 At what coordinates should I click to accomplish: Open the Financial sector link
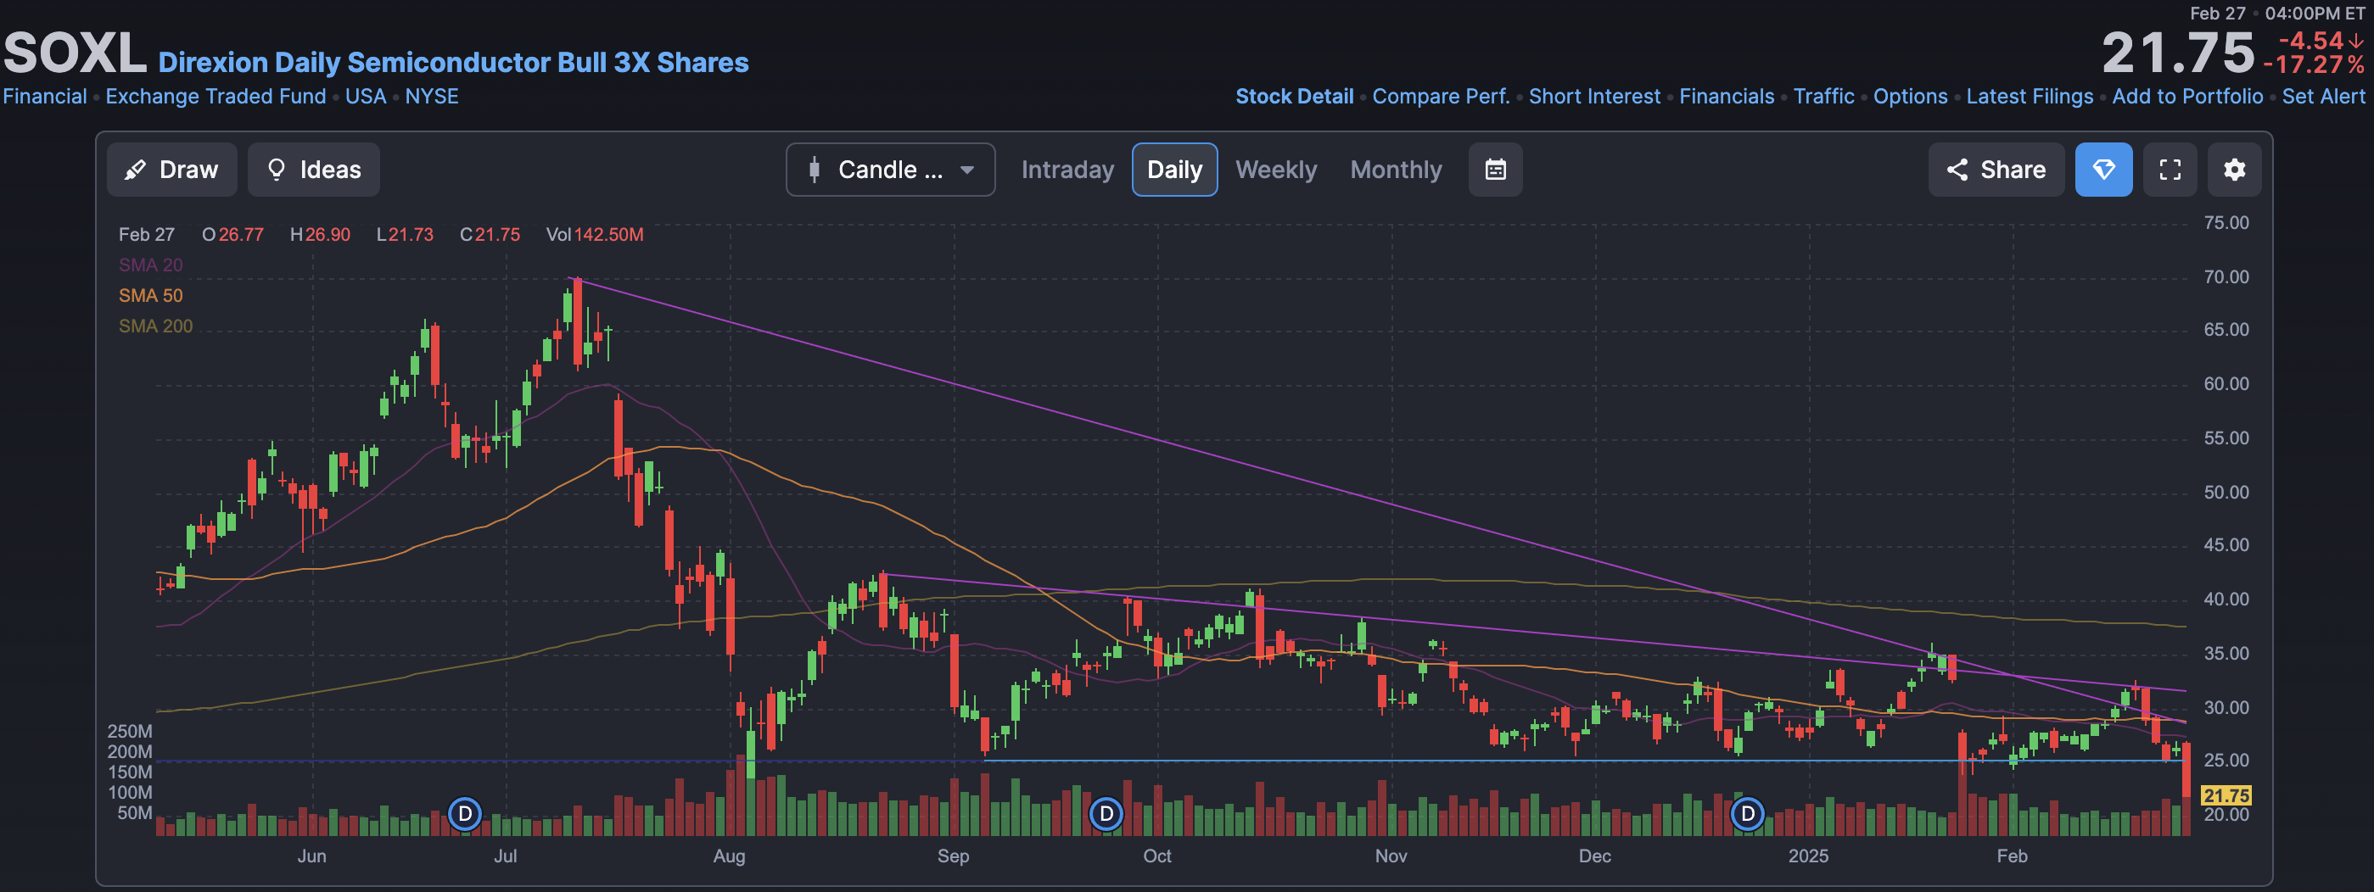point(44,96)
